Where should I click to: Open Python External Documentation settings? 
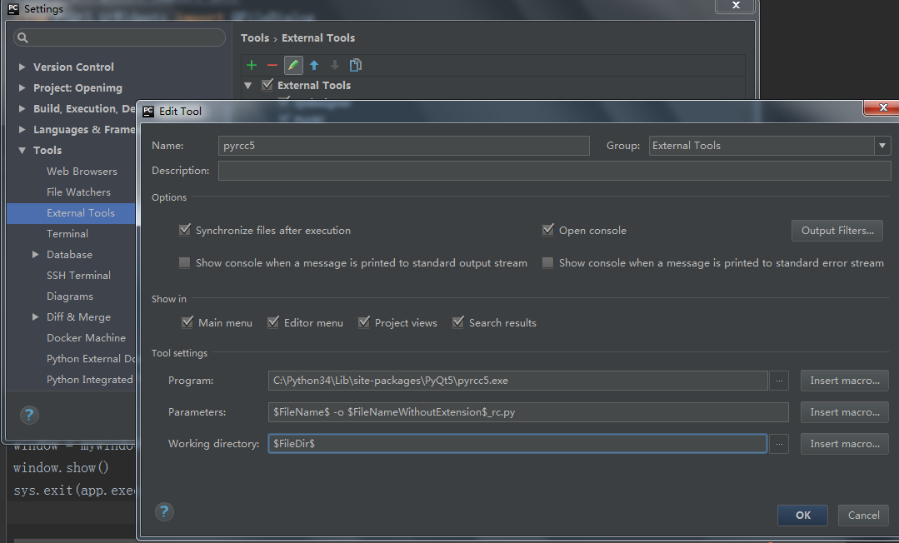point(91,359)
